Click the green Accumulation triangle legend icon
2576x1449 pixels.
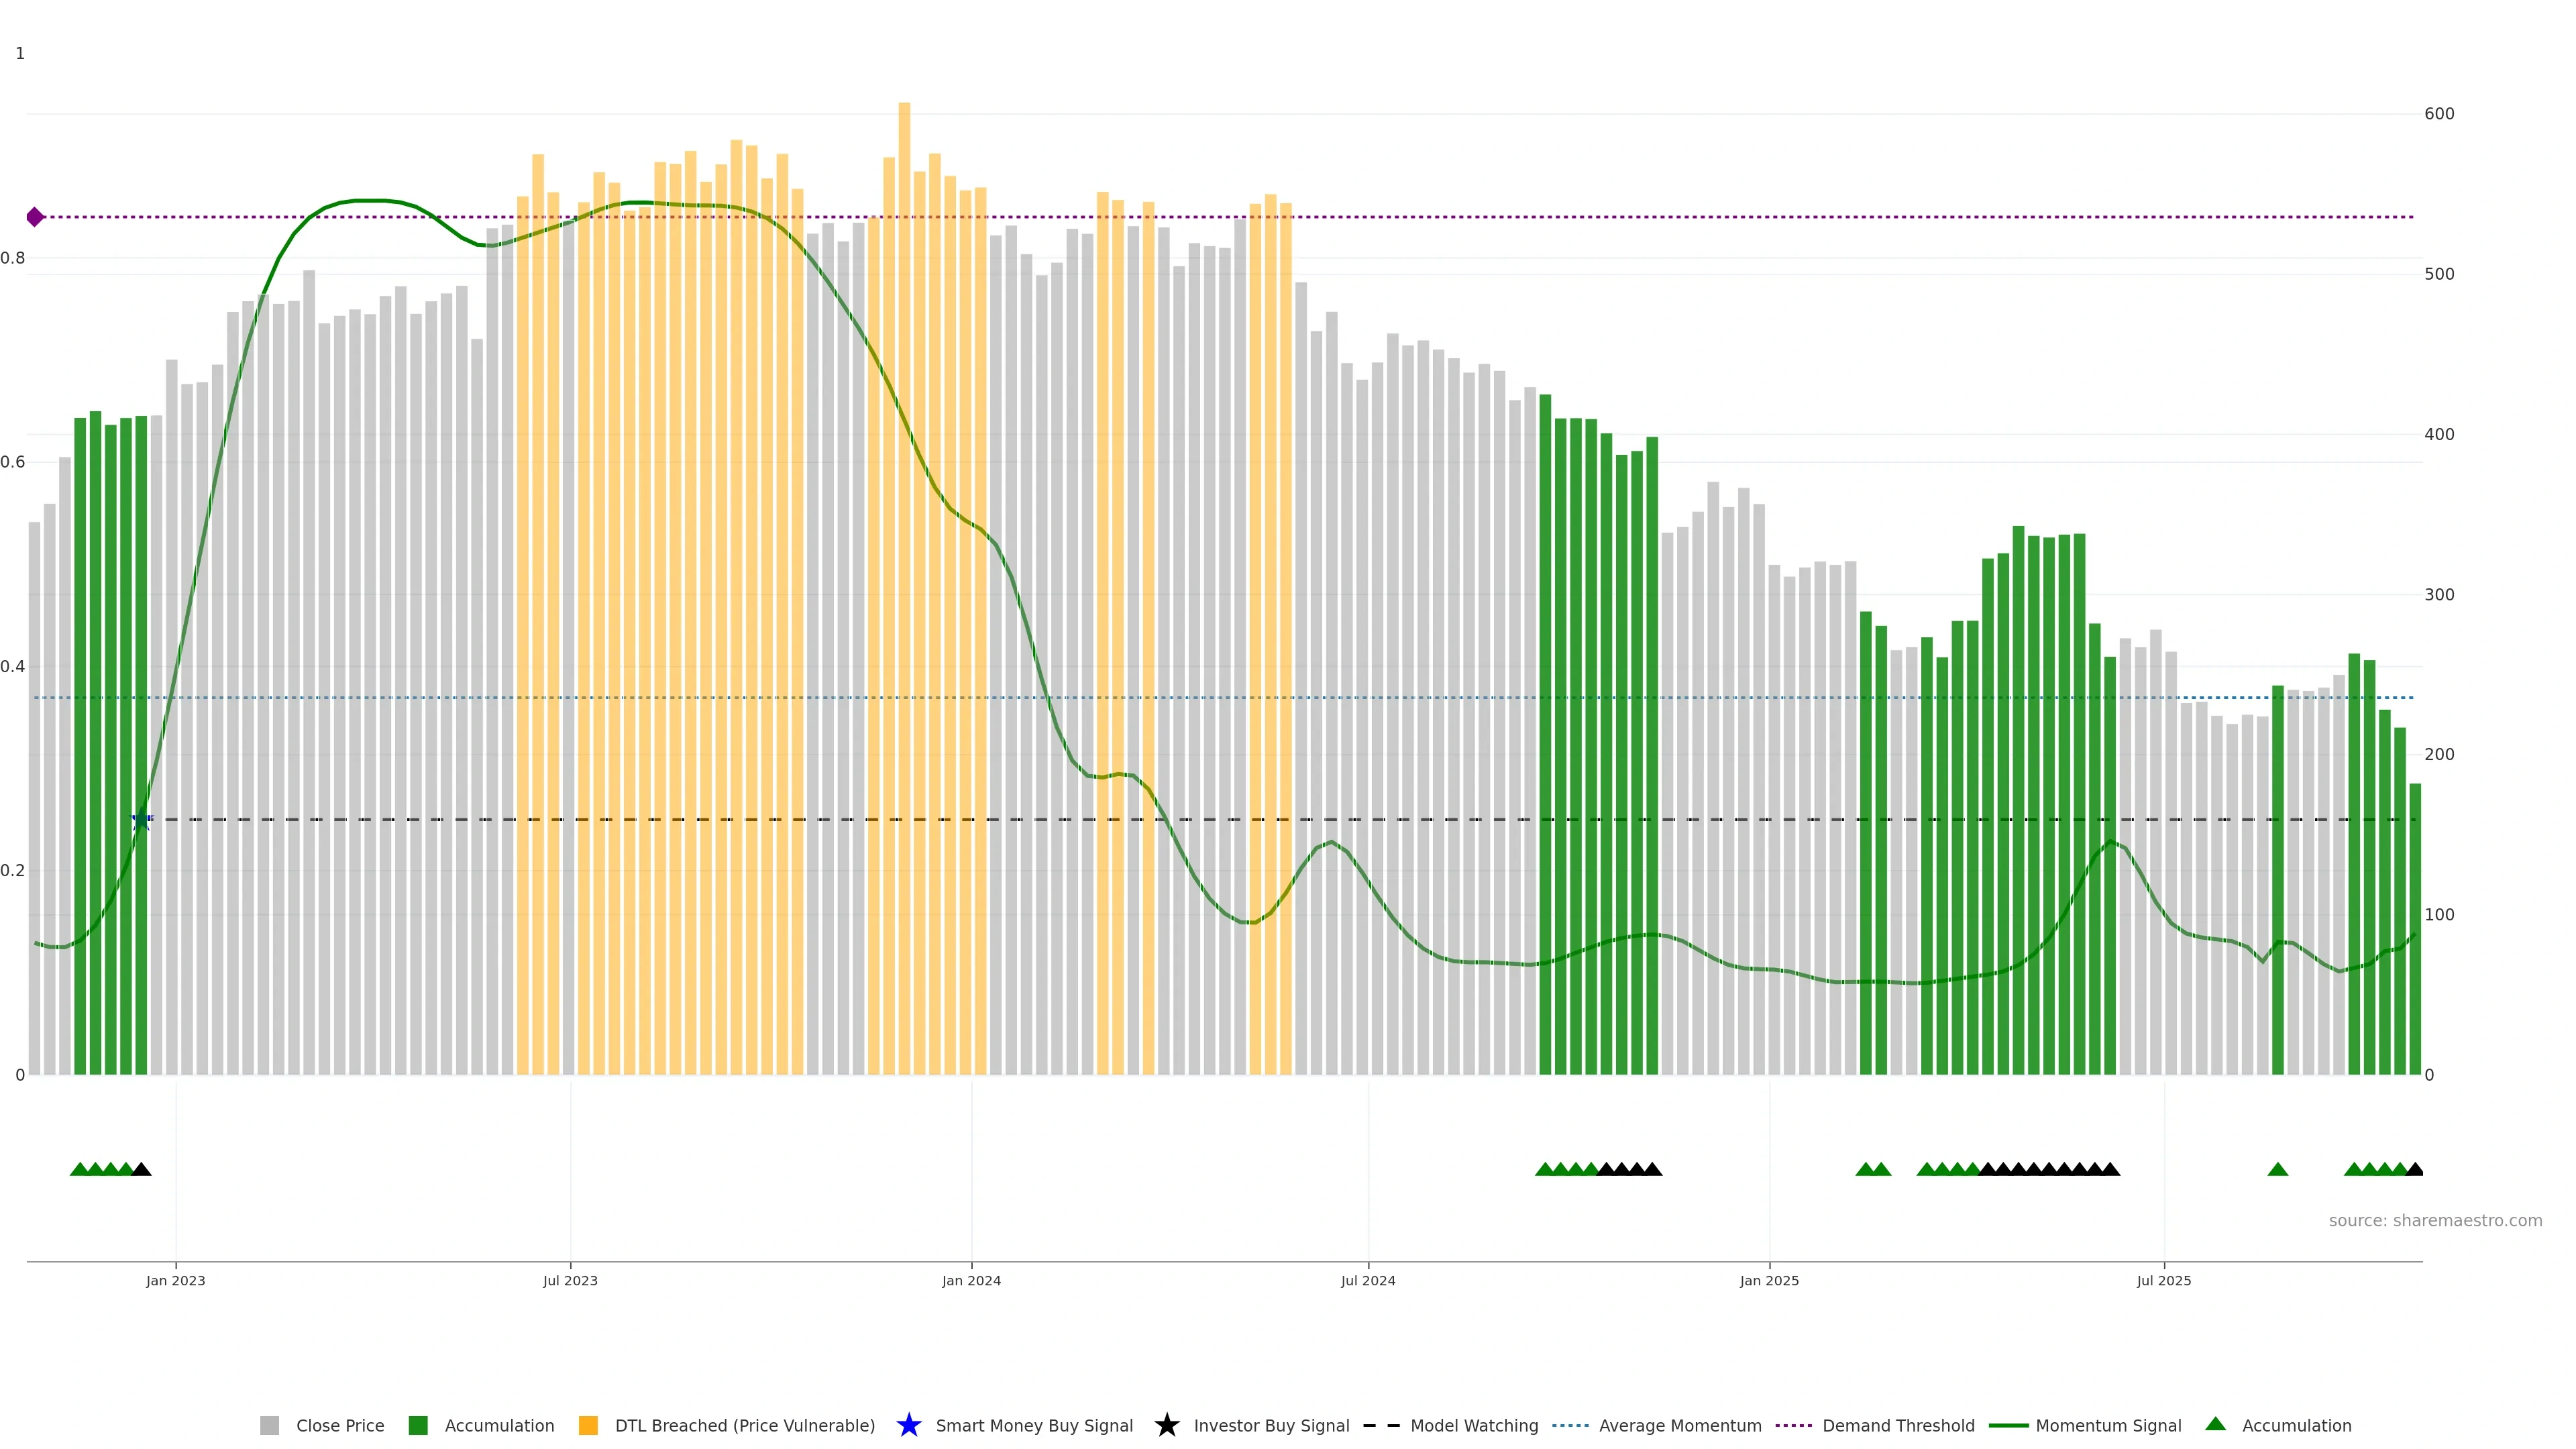point(2215,1424)
